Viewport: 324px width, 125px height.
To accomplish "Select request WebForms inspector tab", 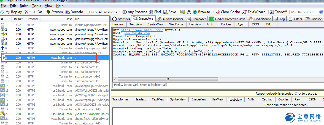I will tap(176, 24).
